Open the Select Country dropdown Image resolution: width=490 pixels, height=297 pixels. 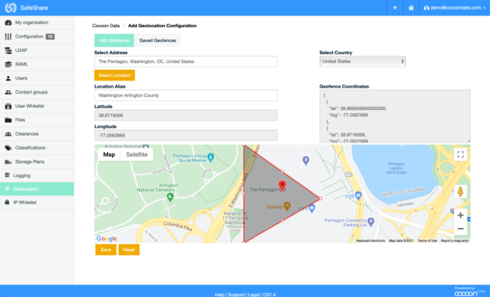click(x=362, y=61)
